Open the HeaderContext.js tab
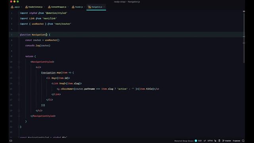 coord(35,7)
